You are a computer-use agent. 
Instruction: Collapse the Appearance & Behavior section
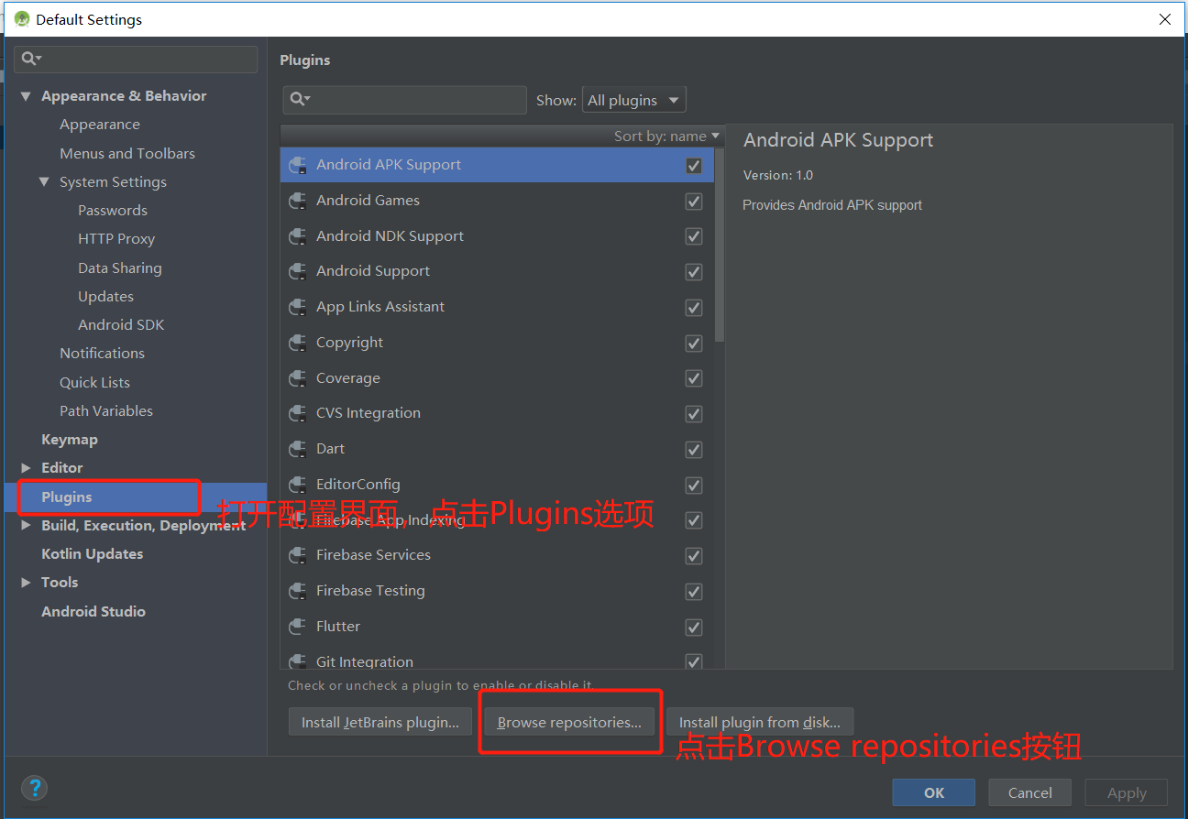click(x=26, y=96)
